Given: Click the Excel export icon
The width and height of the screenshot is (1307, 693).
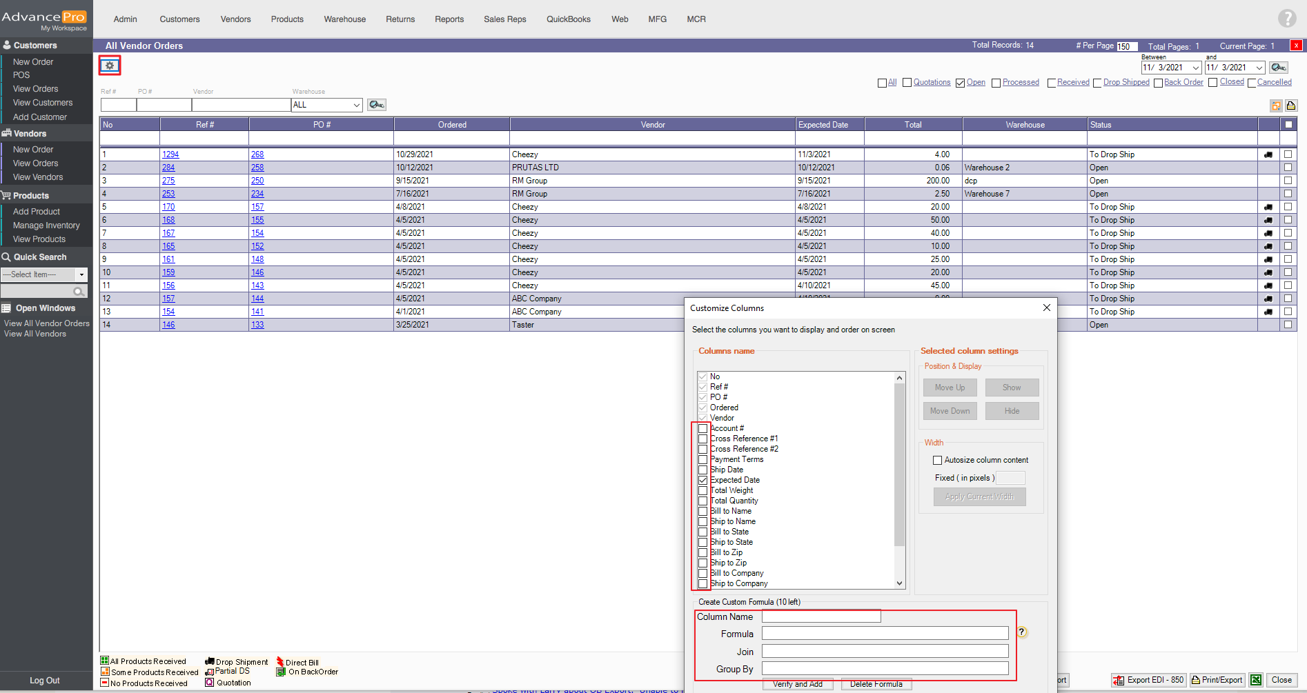Looking at the screenshot, I should [x=1256, y=680].
